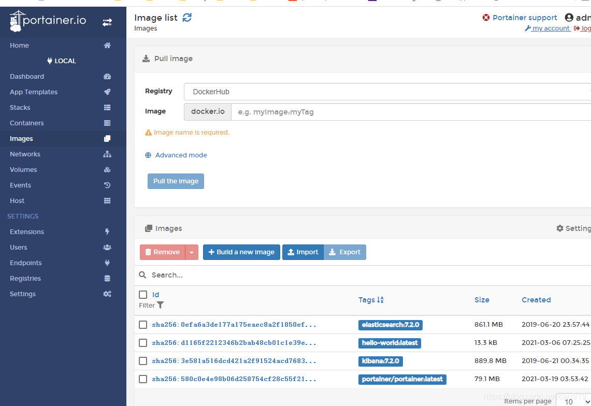Click the Volumes cubes icon

(x=107, y=170)
